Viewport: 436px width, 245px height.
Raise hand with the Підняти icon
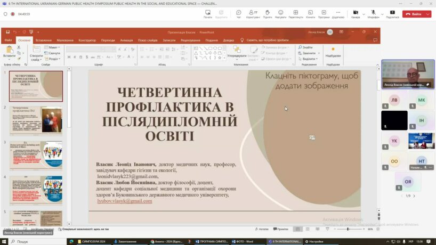pyautogui.click(x=267, y=12)
